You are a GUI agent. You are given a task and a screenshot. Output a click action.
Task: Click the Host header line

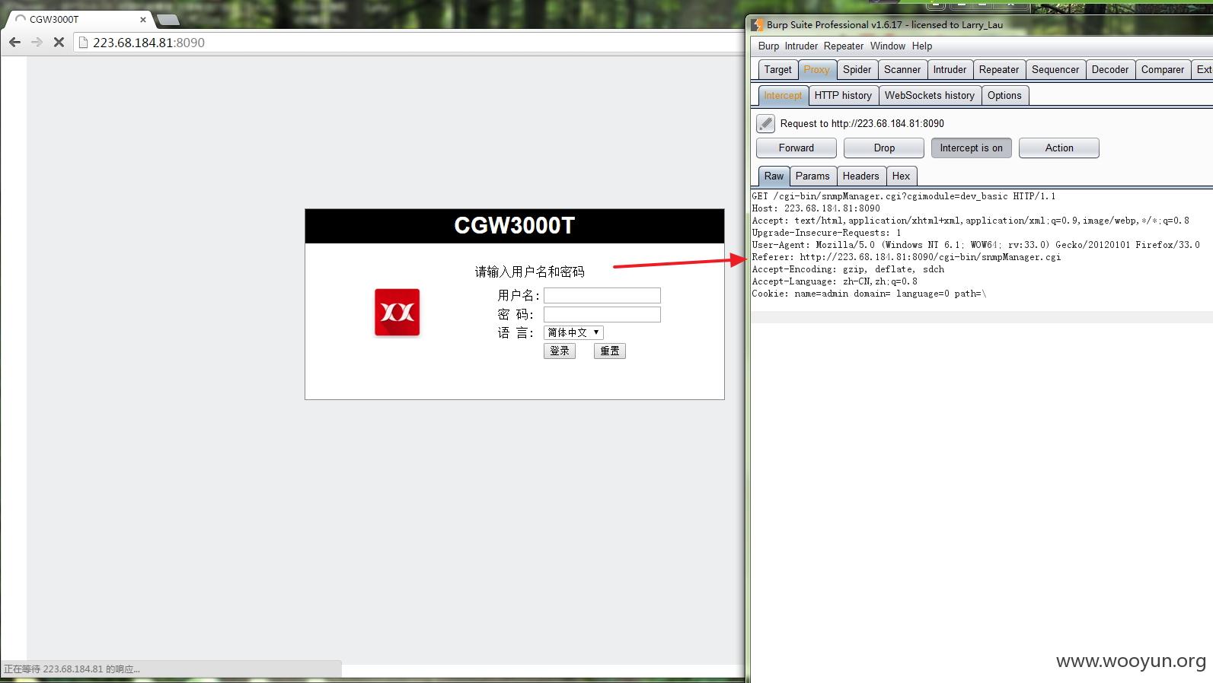(x=816, y=208)
